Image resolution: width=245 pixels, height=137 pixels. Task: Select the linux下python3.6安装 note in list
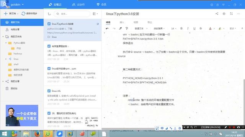pyautogui.click(x=72, y=30)
